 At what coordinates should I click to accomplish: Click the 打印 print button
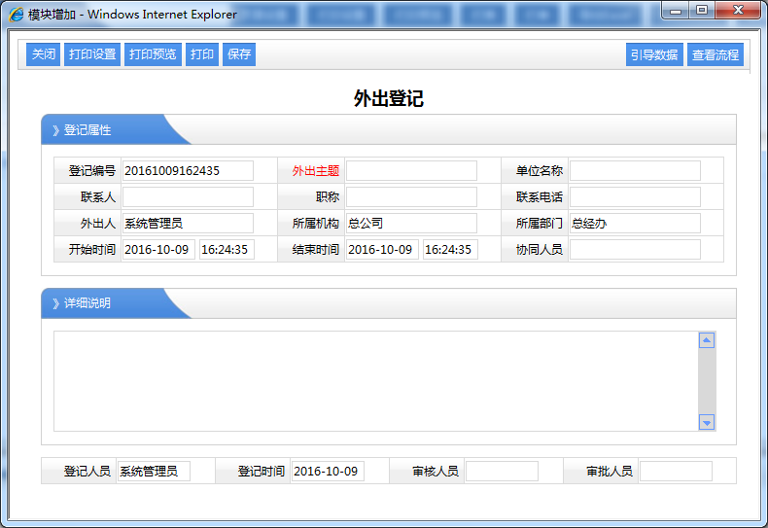tap(202, 54)
